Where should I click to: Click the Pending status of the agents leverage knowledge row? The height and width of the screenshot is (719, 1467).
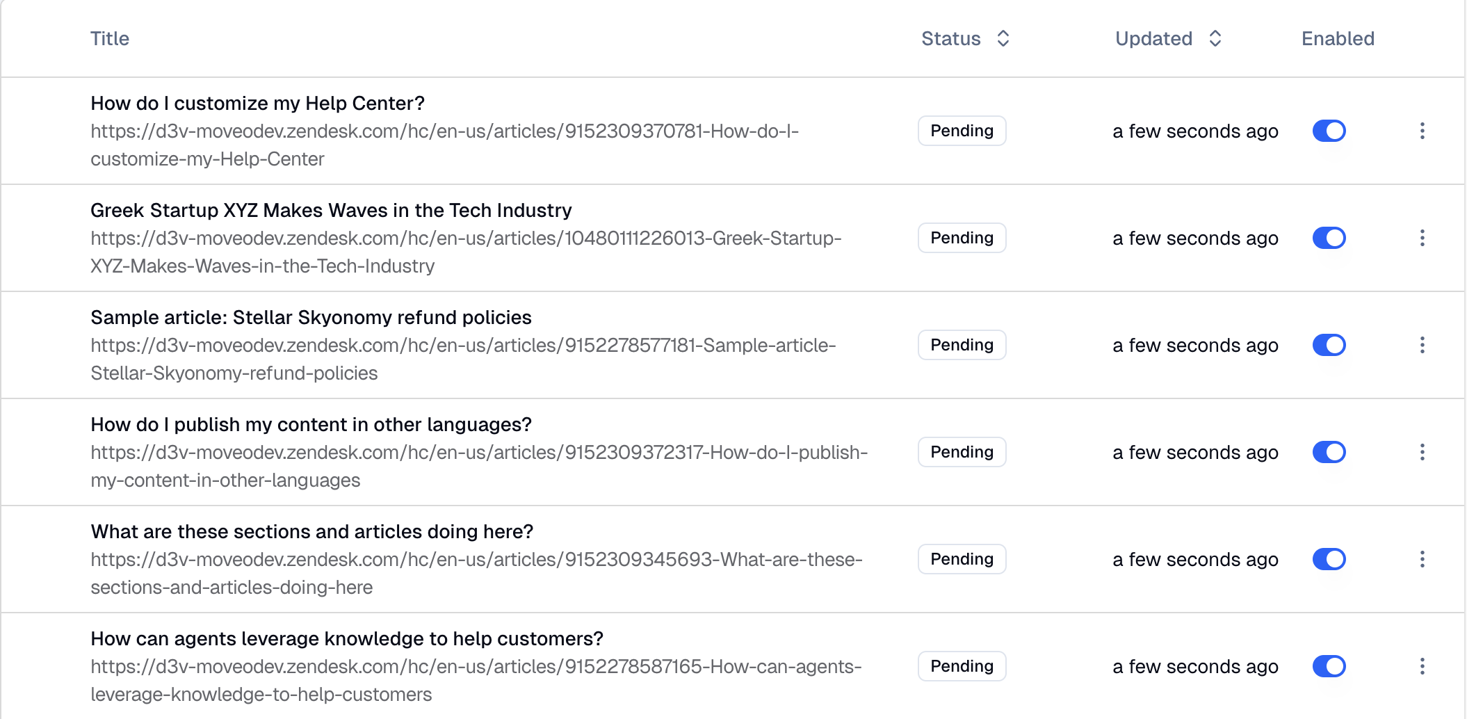pyautogui.click(x=962, y=666)
